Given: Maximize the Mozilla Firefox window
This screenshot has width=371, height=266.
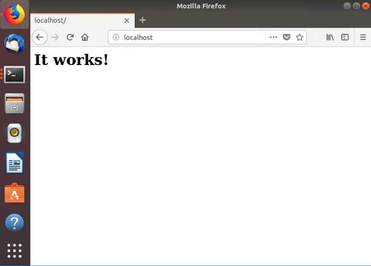Looking at the screenshot, I should (x=356, y=6).
